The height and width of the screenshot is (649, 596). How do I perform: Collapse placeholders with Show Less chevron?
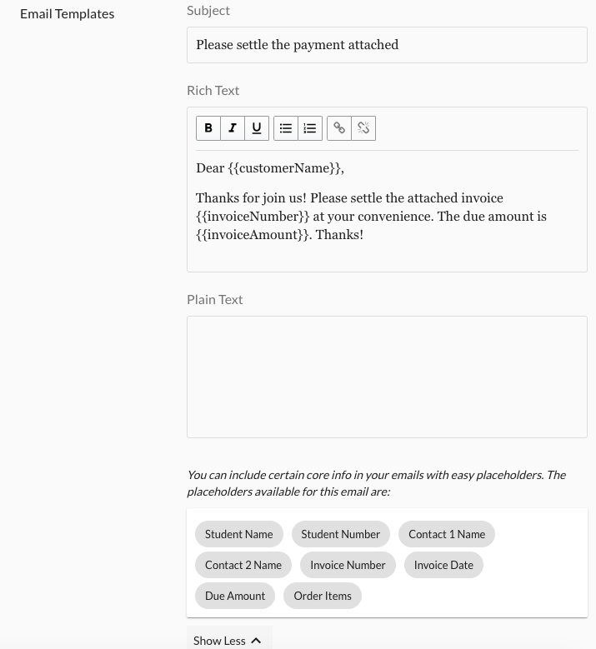(256, 641)
